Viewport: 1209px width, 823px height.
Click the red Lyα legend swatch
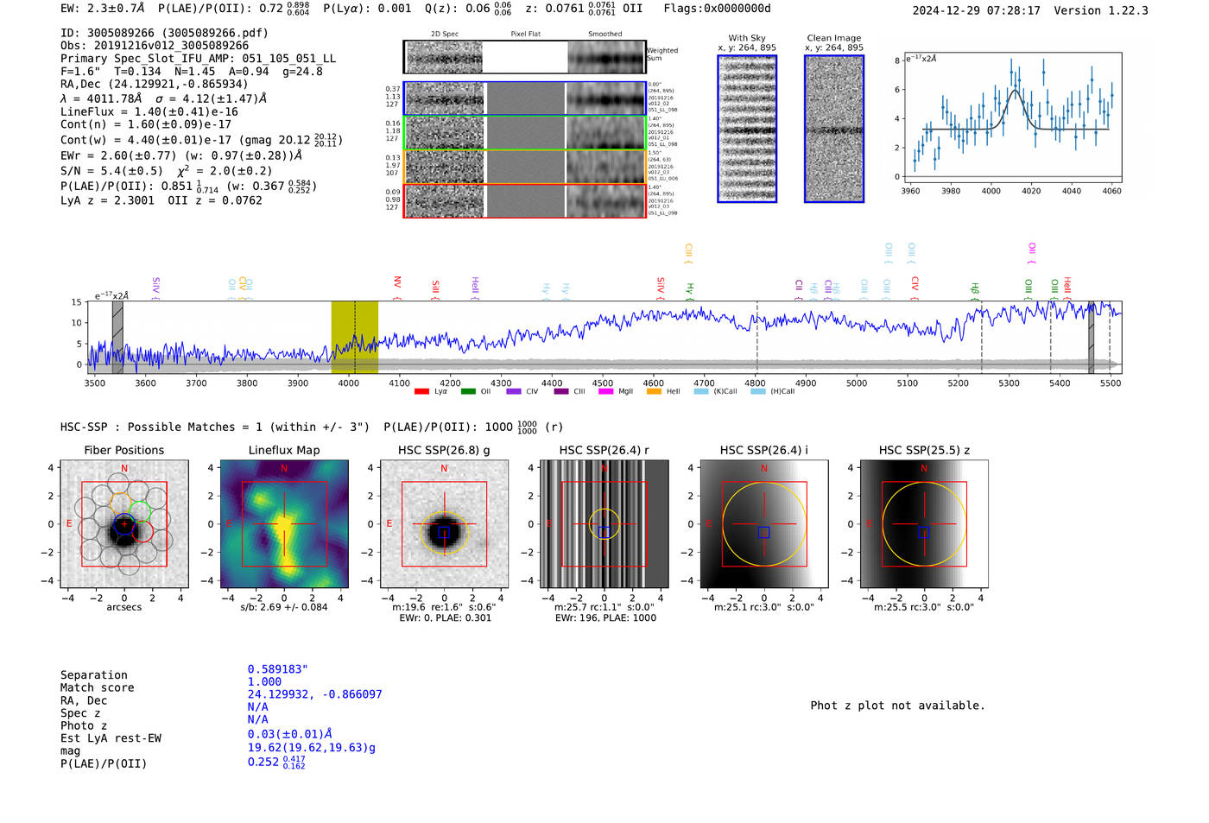pyautogui.click(x=421, y=392)
